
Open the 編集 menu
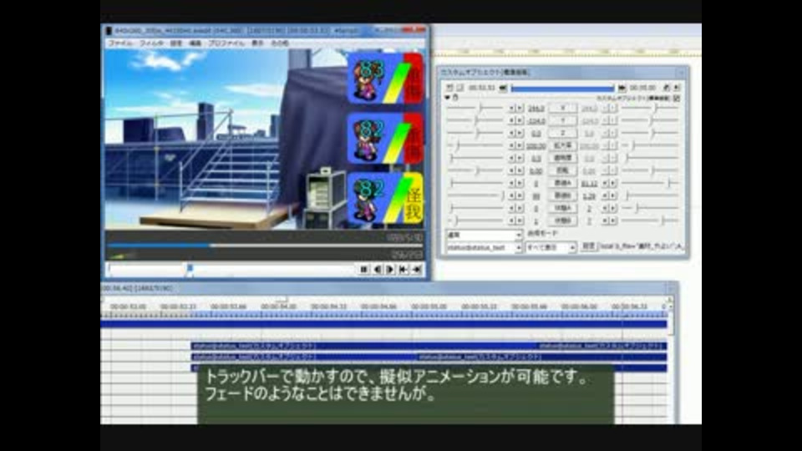(195, 43)
